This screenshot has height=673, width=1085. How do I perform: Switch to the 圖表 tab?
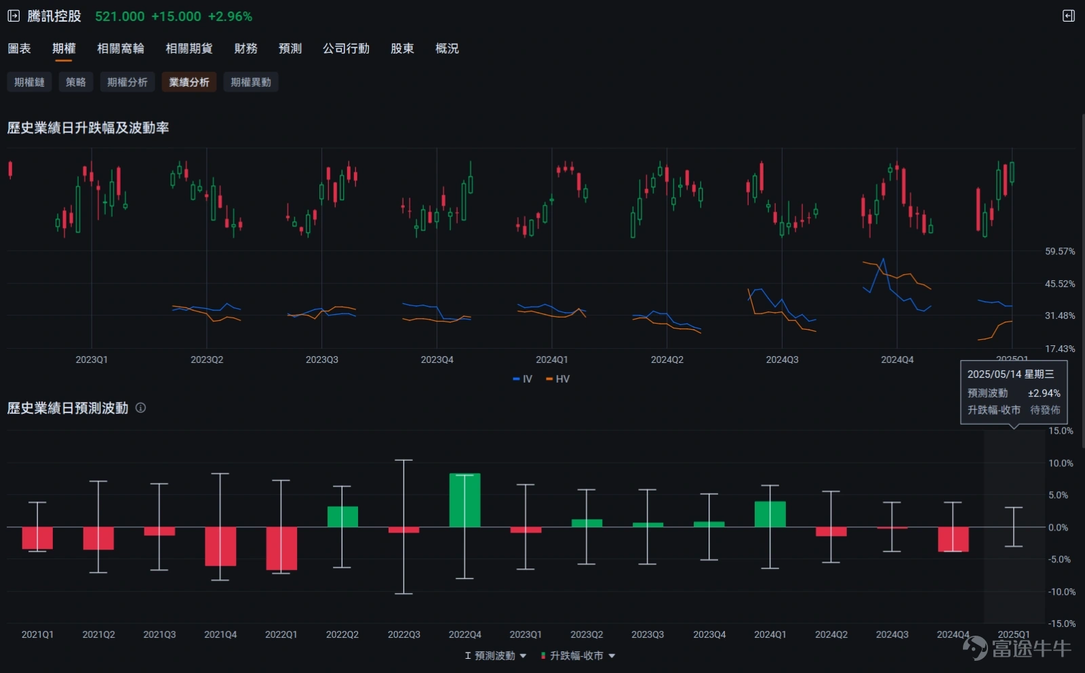[x=19, y=48]
